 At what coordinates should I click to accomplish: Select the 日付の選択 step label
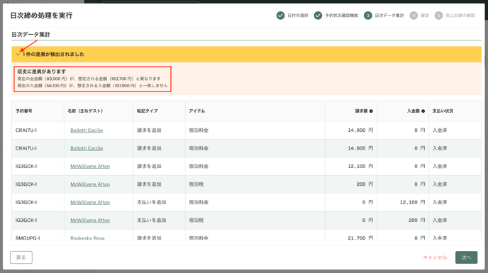298,16
